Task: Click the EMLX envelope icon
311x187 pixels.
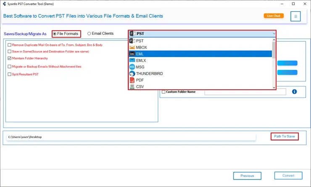Action: (132, 60)
